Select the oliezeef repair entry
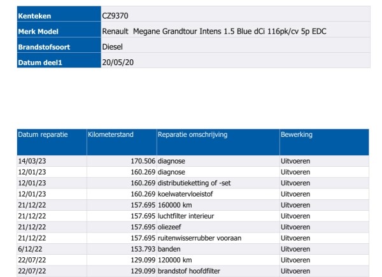Screen dimensions: 382x277 171,227
